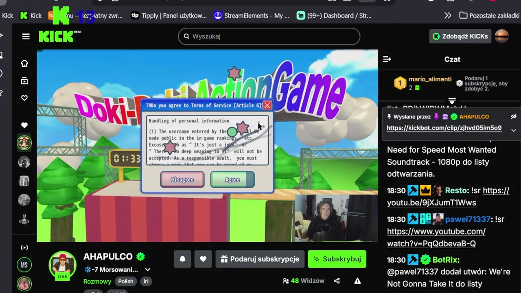Select the Polish language tag

(x=126, y=281)
